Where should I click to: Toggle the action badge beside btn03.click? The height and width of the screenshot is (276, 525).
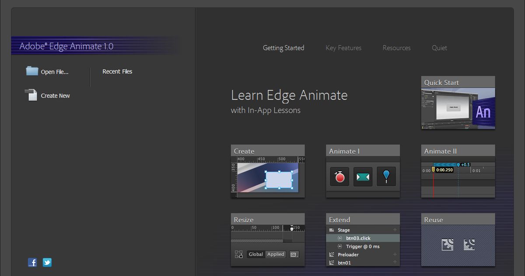340,238
